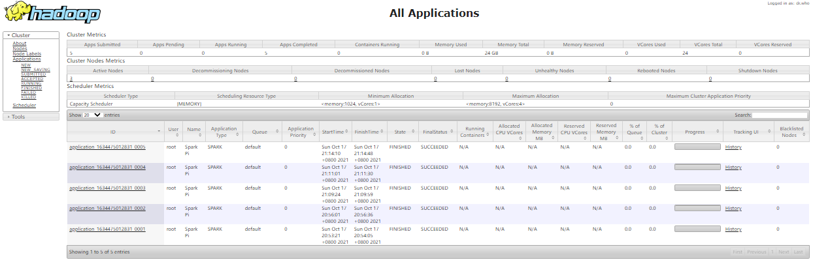Open the Show entries dropdown
This screenshot has width=813, height=262.
click(92, 115)
